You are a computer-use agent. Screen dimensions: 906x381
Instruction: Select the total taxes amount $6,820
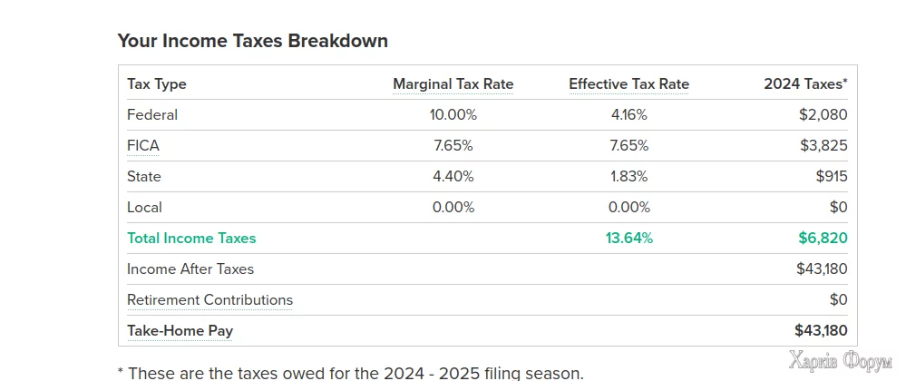pyautogui.click(x=823, y=239)
